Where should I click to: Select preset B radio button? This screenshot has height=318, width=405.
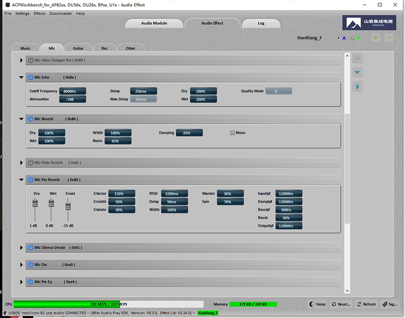click(353, 38)
